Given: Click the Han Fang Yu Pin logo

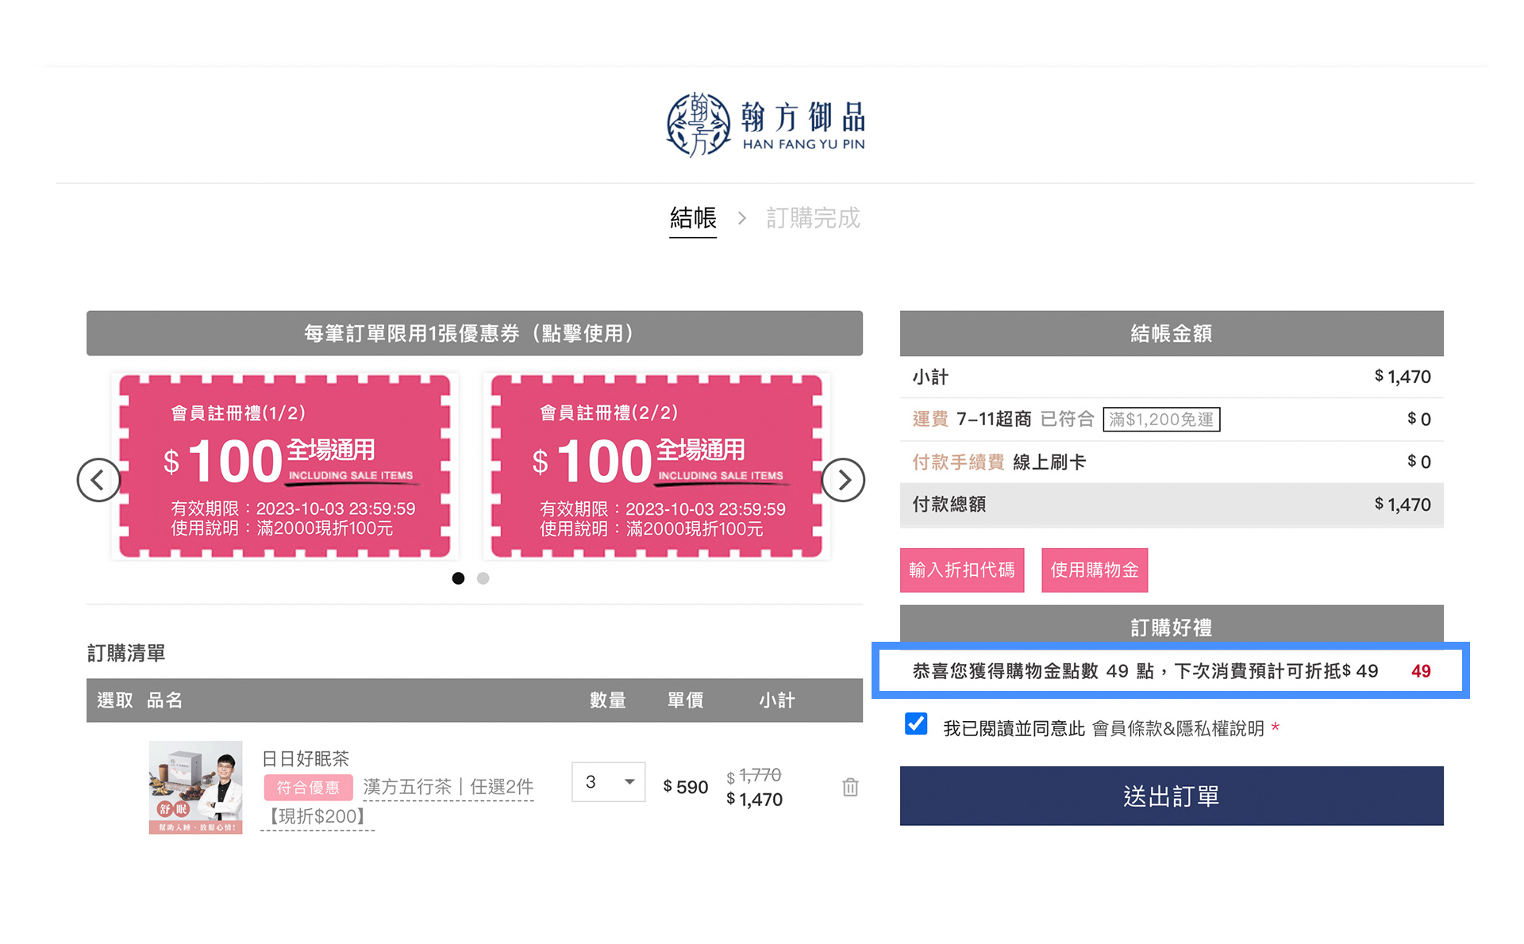Looking at the screenshot, I should click(765, 125).
